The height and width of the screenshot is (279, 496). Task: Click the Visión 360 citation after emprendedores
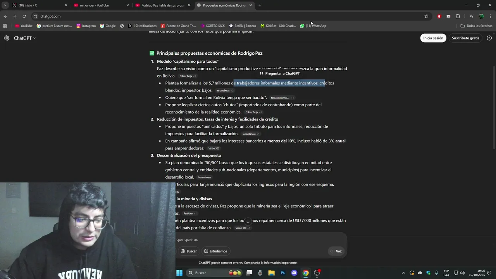tap(214, 148)
